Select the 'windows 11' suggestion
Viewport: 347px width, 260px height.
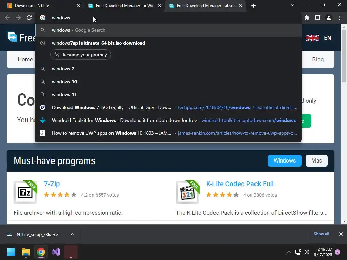(168, 94)
